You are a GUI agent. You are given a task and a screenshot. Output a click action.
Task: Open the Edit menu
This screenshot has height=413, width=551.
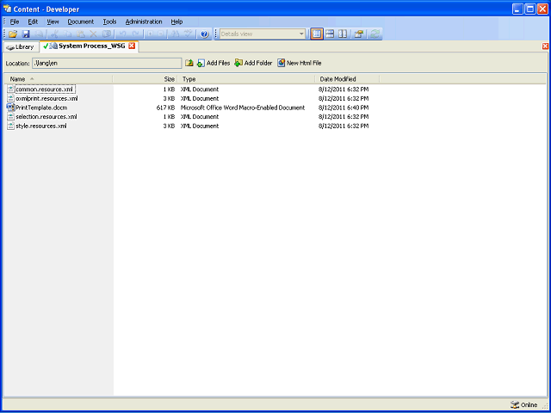pos(33,22)
